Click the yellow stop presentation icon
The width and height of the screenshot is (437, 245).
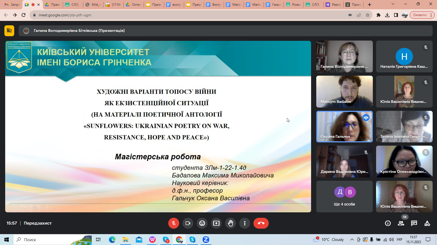pos(9,30)
